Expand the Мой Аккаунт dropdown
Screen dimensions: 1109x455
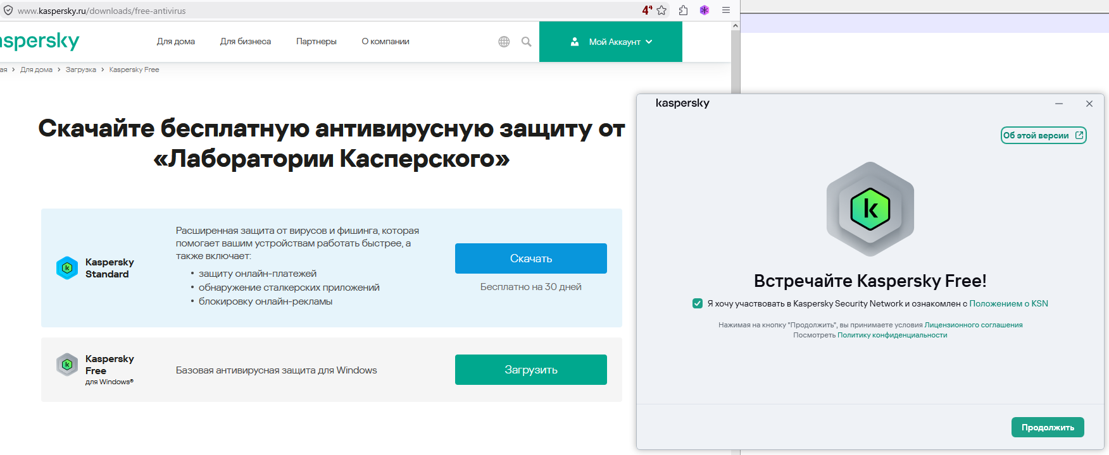tap(611, 42)
